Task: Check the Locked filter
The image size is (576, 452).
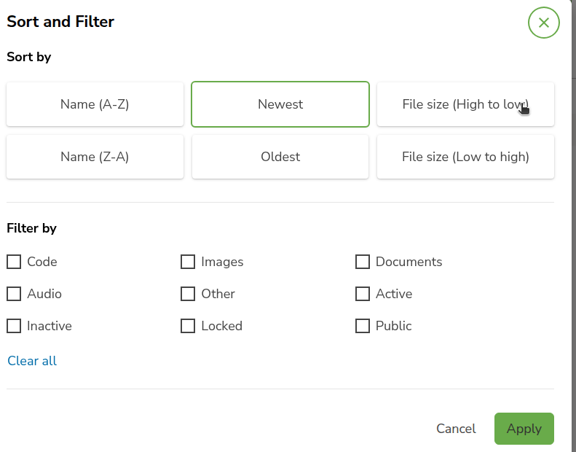Action: (x=188, y=326)
